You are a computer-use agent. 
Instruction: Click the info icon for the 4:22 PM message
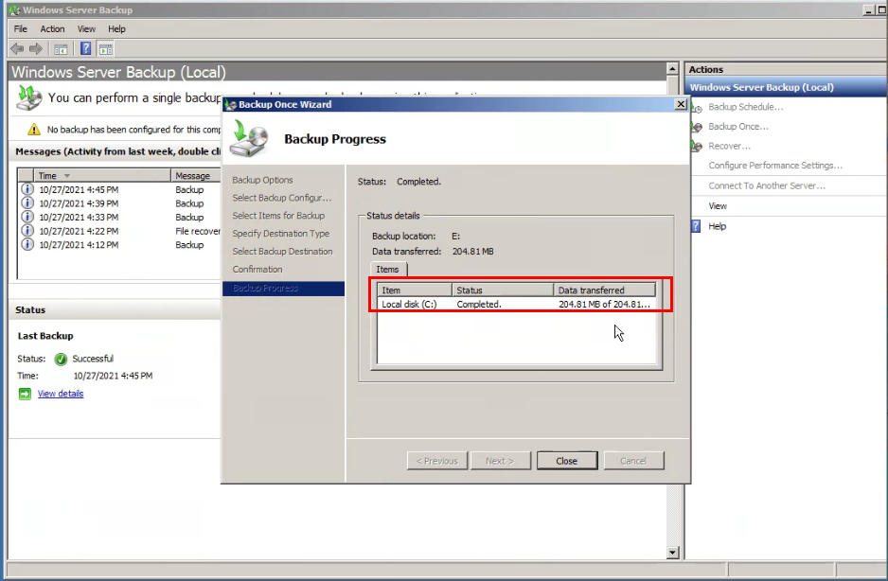27,231
